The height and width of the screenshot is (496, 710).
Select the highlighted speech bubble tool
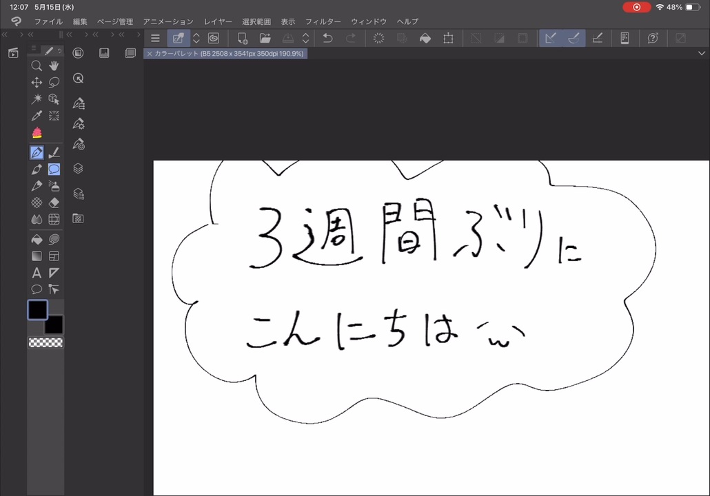coord(54,169)
